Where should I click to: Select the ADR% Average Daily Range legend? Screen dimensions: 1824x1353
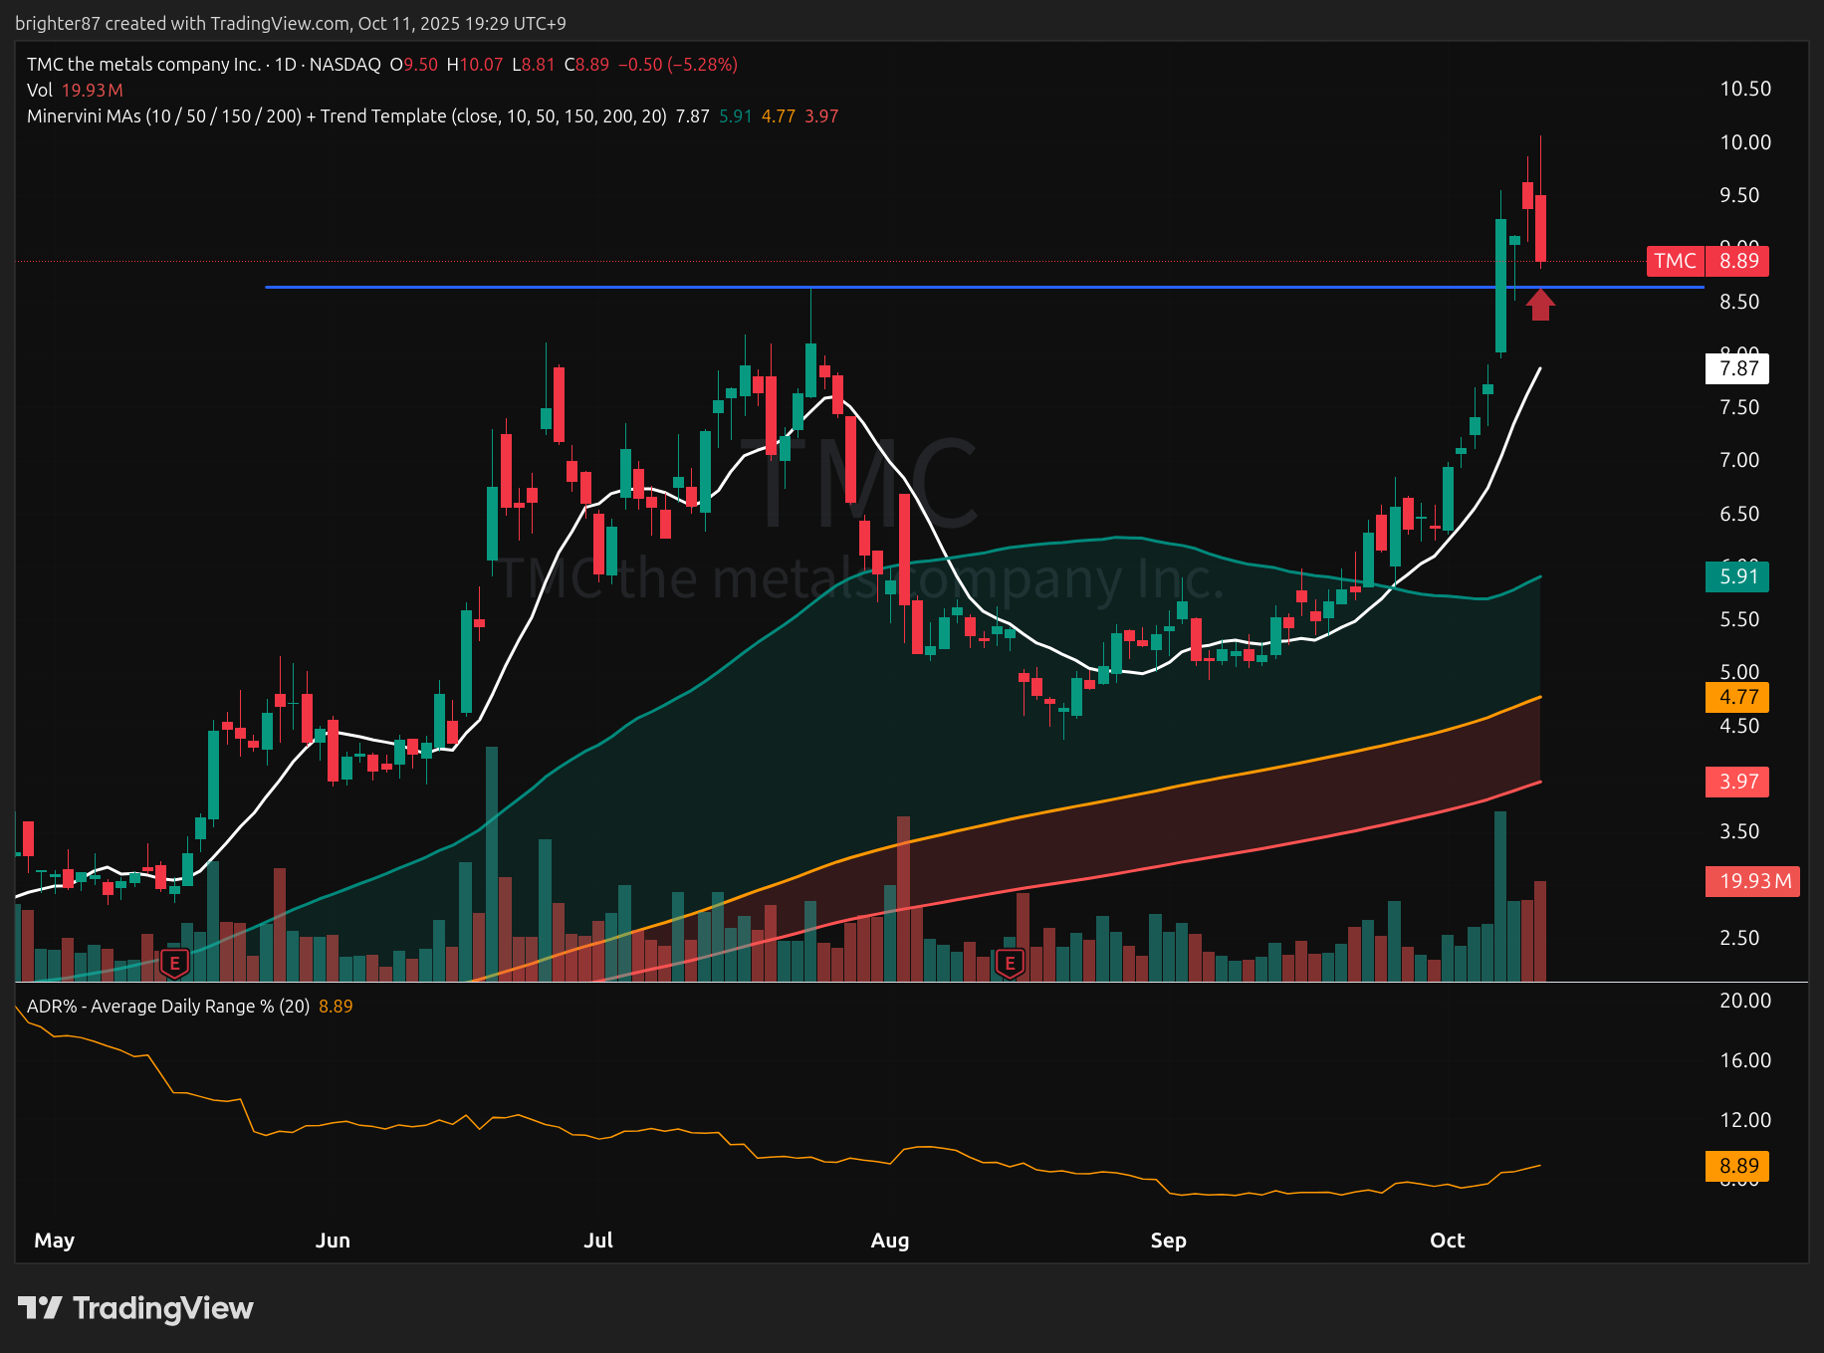coord(167,1007)
